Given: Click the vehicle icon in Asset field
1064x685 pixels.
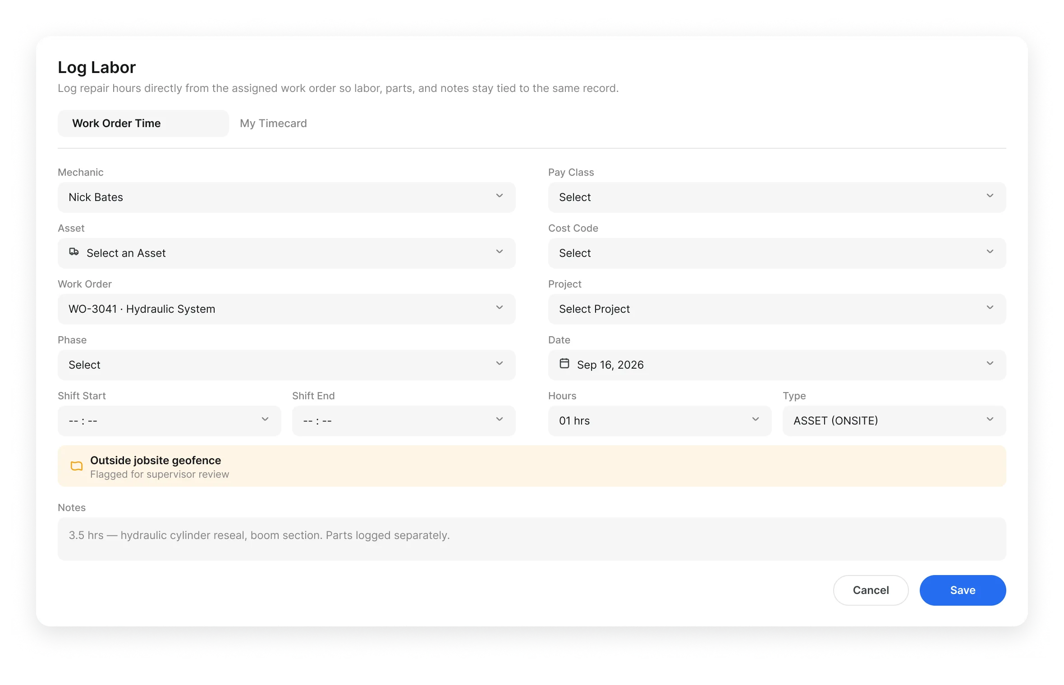Looking at the screenshot, I should [74, 252].
